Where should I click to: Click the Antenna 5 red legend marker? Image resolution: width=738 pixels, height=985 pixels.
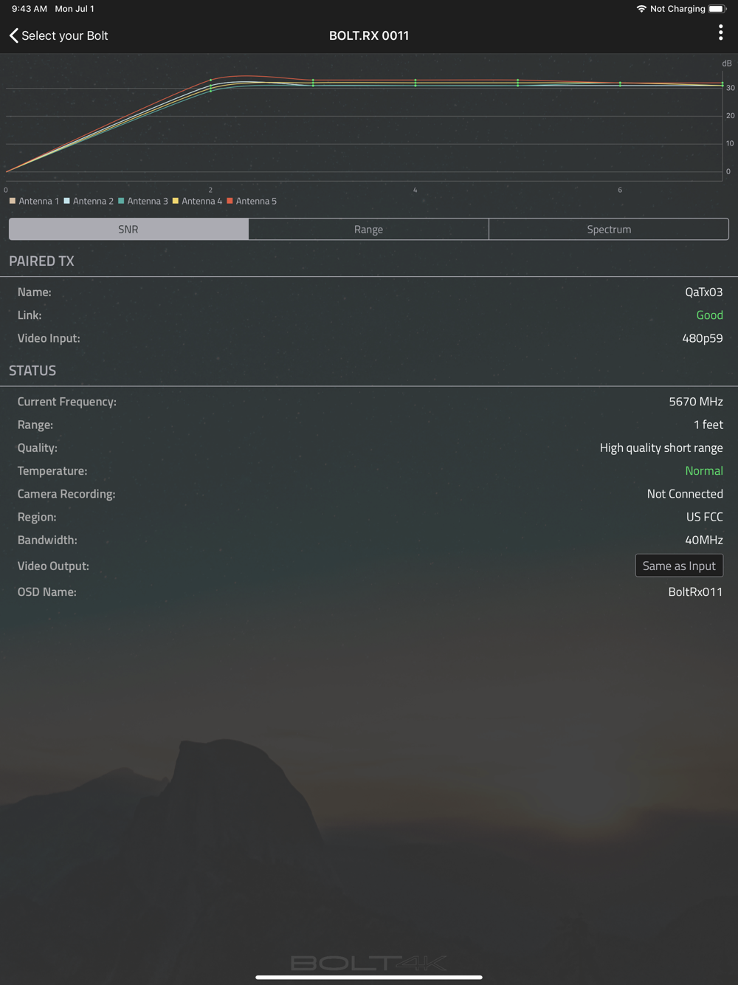click(230, 201)
